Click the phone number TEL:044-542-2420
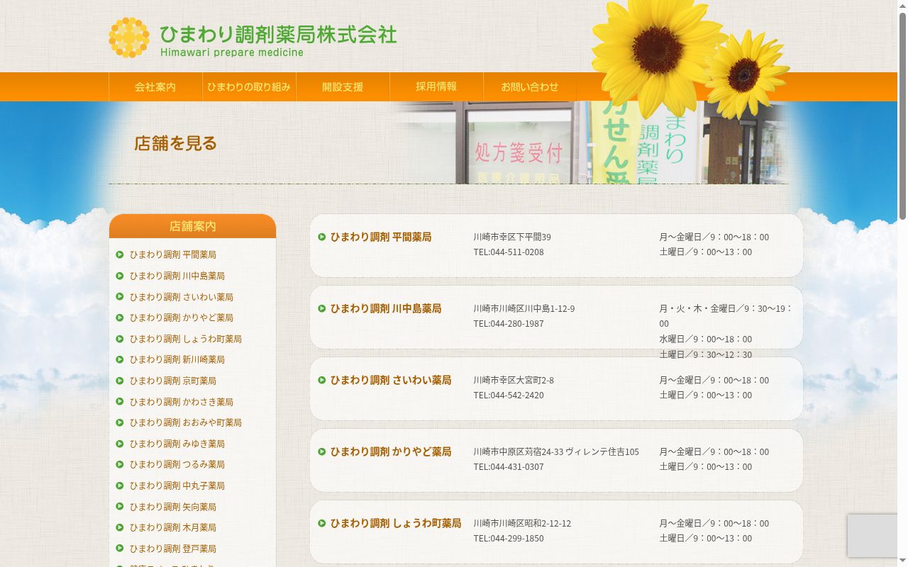908x567 pixels. click(x=509, y=395)
